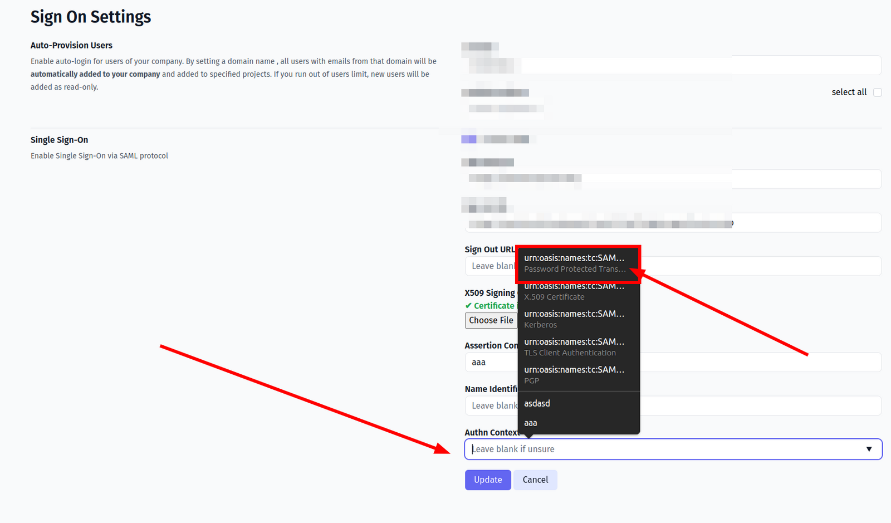This screenshot has height=523, width=891.
Task: Toggle the purple checkbox under Single Sign-On
Action: [x=468, y=139]
